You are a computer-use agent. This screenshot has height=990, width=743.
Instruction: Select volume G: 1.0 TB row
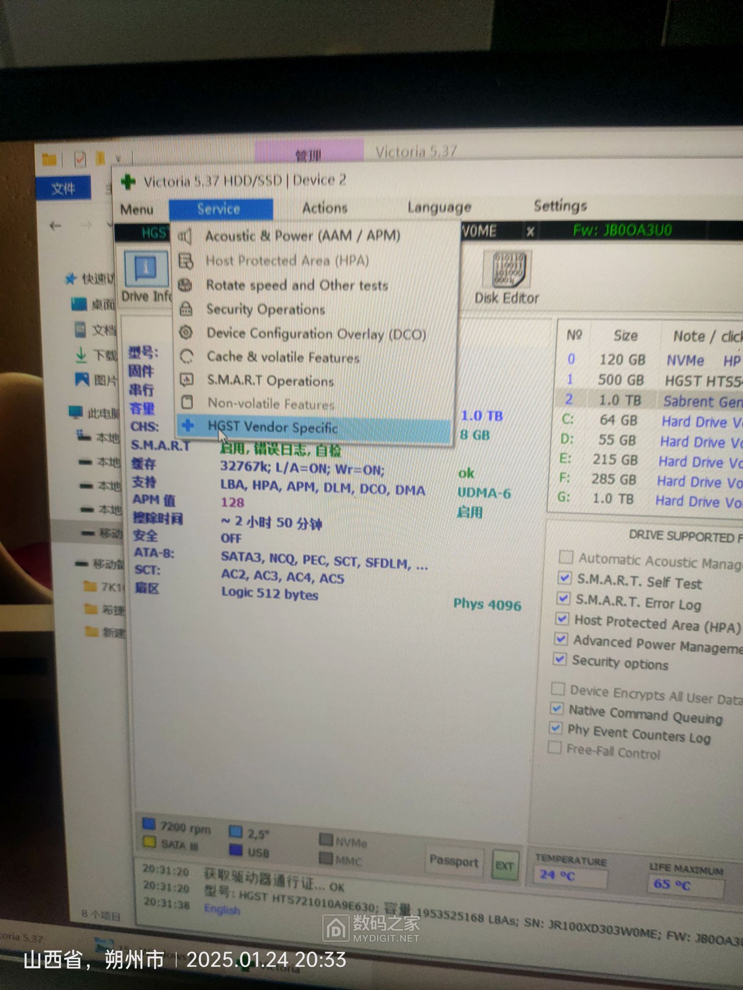click(645, 499)
